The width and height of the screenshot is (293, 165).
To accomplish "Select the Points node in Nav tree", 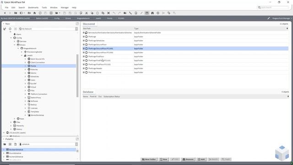I will [33, 66].
